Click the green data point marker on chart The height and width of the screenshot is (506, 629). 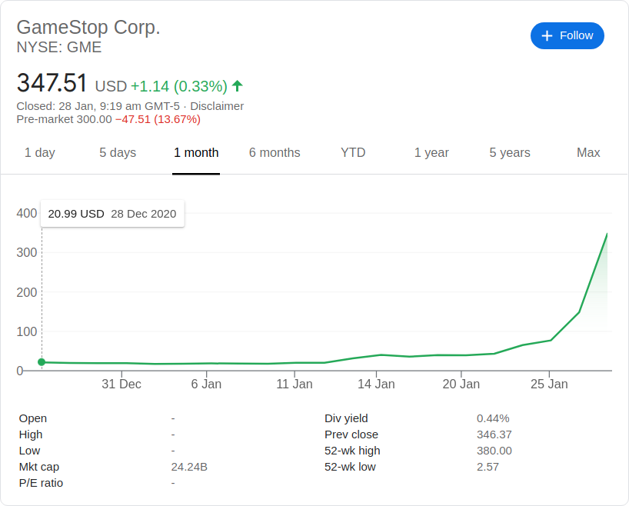(42, 362)
